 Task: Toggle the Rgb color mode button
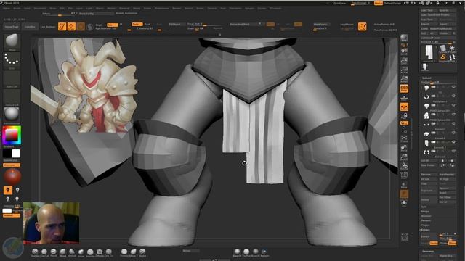coord(112,25)
